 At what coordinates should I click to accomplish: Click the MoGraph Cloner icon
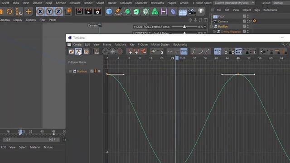click(146, 12)
